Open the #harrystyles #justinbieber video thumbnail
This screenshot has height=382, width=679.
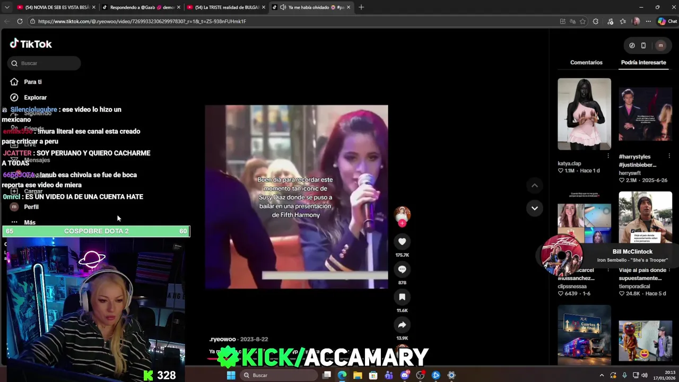coord(645,114)
